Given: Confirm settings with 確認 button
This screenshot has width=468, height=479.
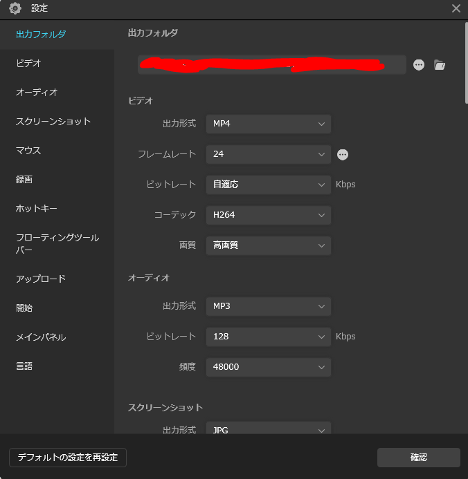Looking at the screenshot, I should [418, 458].
